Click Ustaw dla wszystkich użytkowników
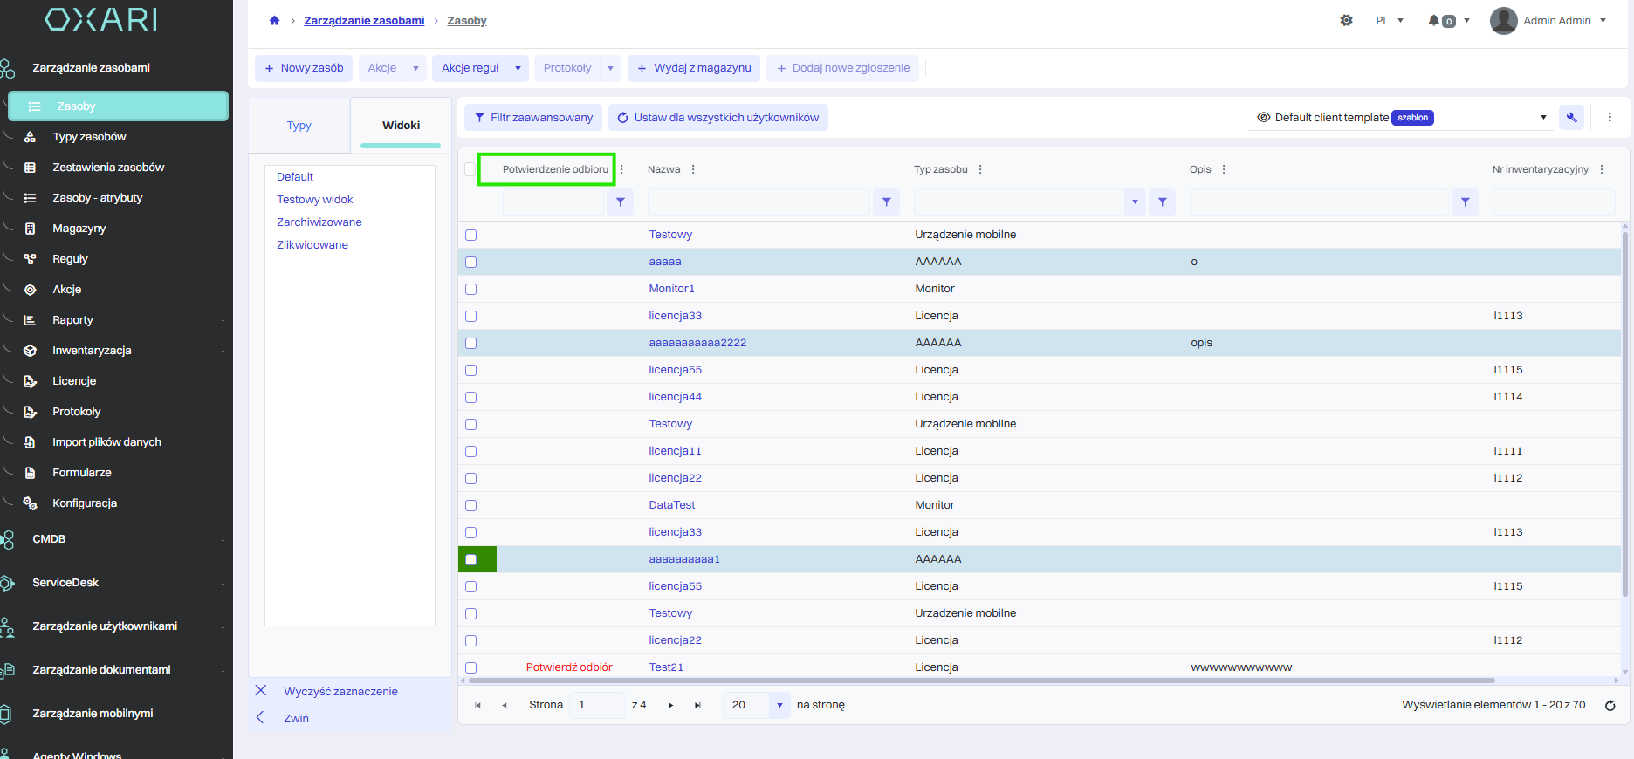 718,117
